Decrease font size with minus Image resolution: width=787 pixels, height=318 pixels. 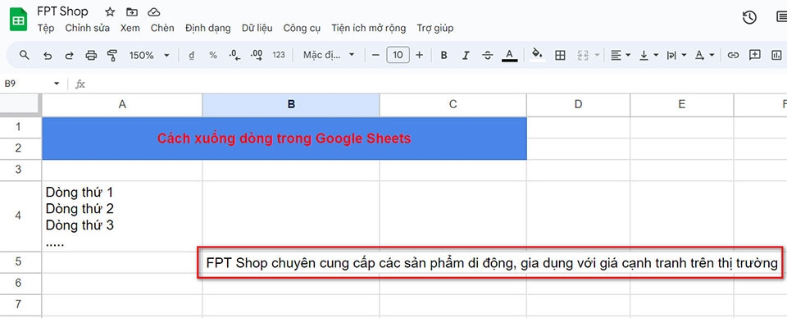(375, 55)
